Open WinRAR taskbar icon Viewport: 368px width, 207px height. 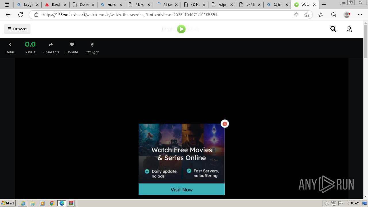click(71, 203)
